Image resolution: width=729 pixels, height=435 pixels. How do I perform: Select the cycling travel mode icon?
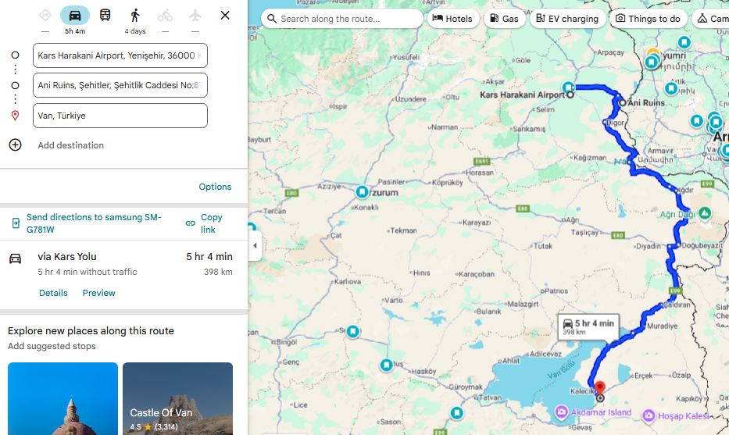click(165, 16)
